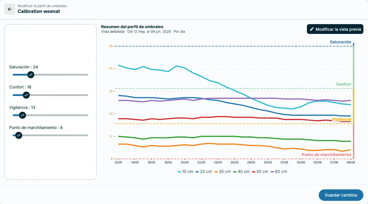Viewport: 368px width, 204px height.
Task: Select the Vigilancia slider handle
Action: coord(22,115)
